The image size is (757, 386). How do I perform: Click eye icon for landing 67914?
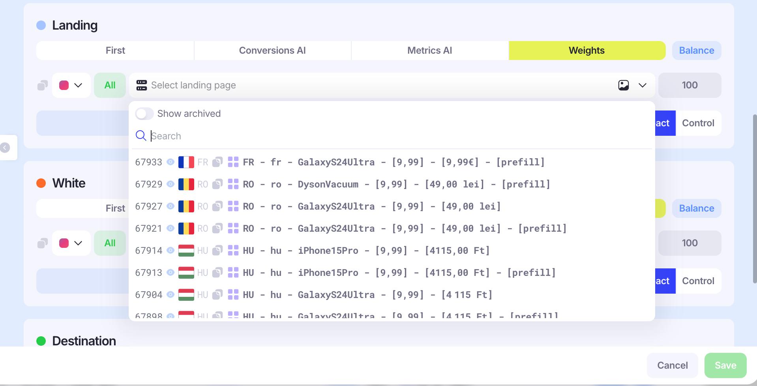tap(171, 251)
